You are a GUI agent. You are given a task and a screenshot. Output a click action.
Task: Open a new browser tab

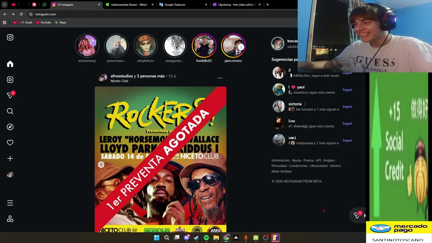click(268, 5)
